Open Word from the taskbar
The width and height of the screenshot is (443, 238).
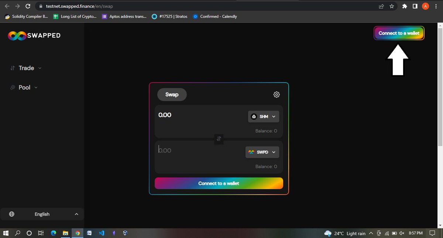(89, 233)
